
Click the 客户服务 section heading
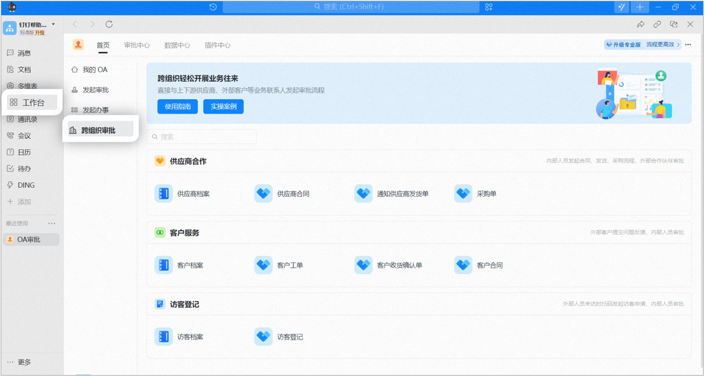(185, 232)
